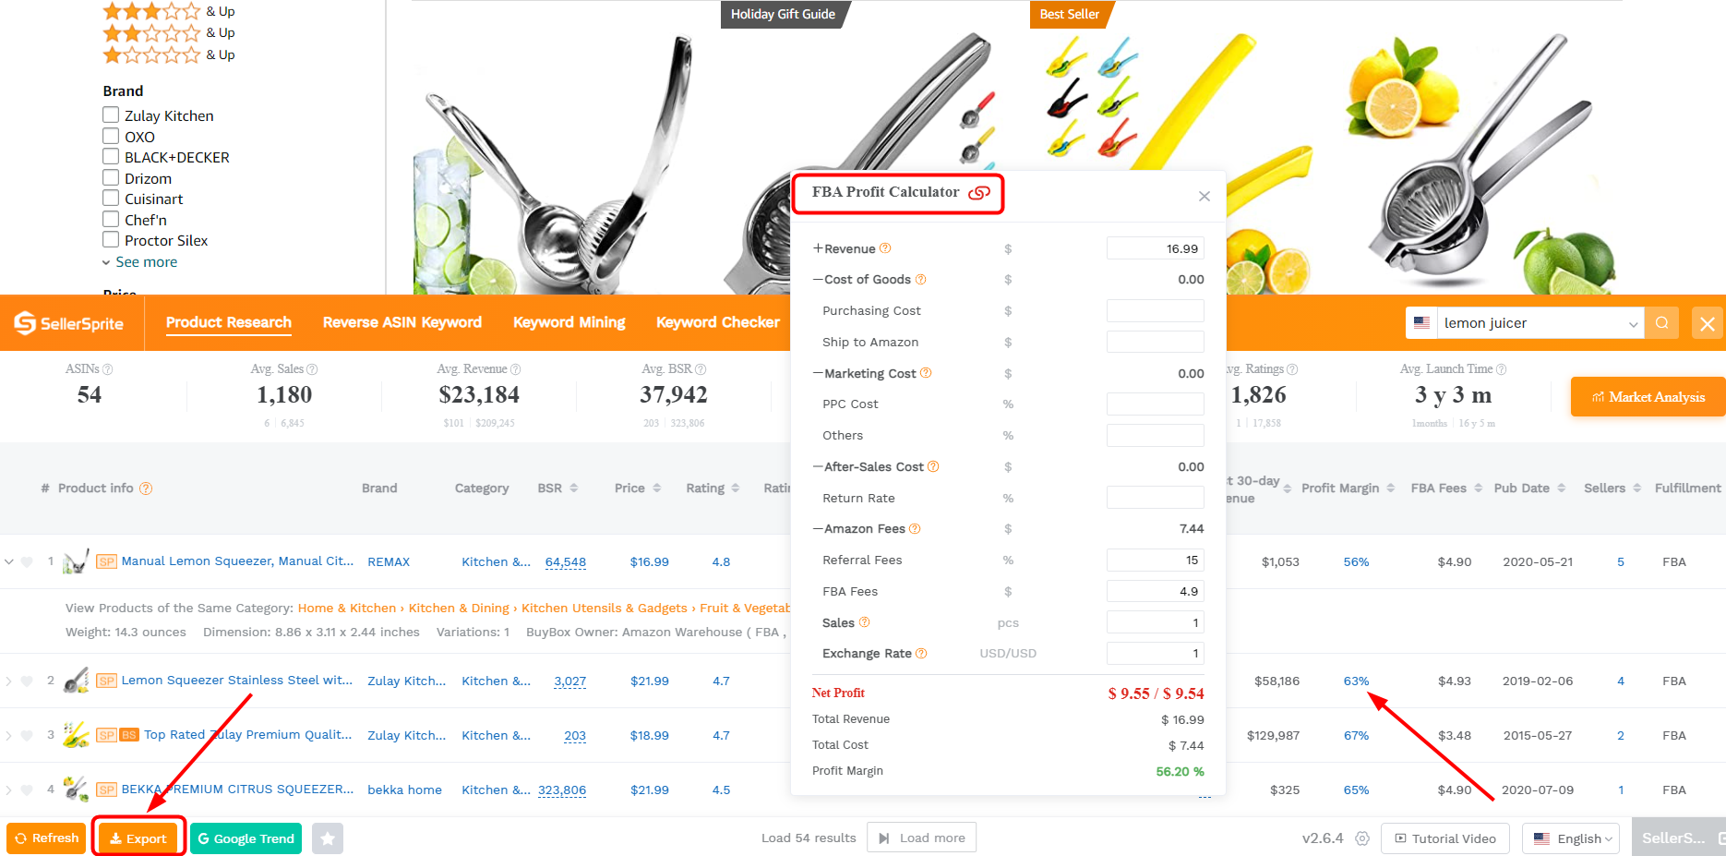Open the English language dropdown
Image resolution: width=1726 pixels, height=856 pixels.
[1571, 838]
